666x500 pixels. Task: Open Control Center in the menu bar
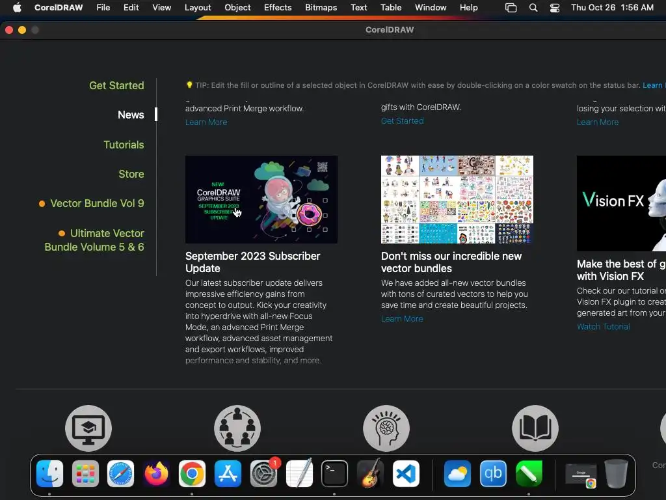[554, 8]
